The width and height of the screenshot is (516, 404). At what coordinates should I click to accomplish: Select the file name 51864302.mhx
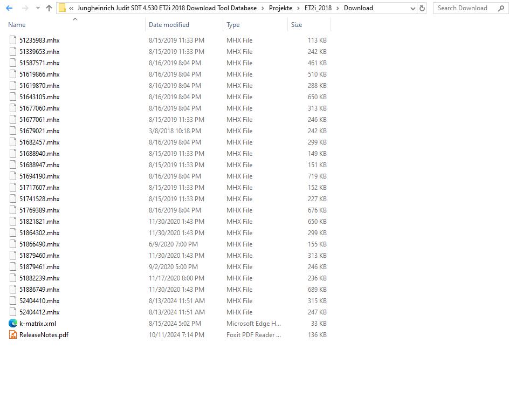[x=39, y=233]
